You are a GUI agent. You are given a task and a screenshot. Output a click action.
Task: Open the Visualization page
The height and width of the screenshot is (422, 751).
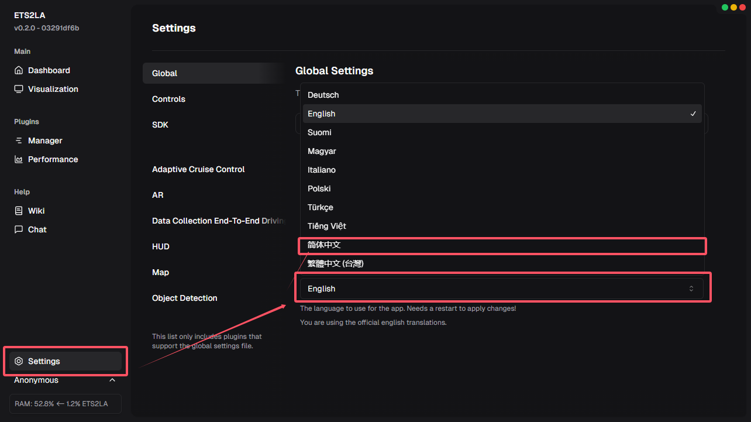(x=66, y=89)
